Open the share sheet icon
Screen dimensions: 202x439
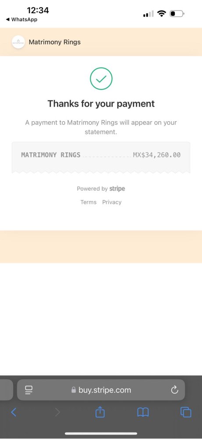point(100,412)
